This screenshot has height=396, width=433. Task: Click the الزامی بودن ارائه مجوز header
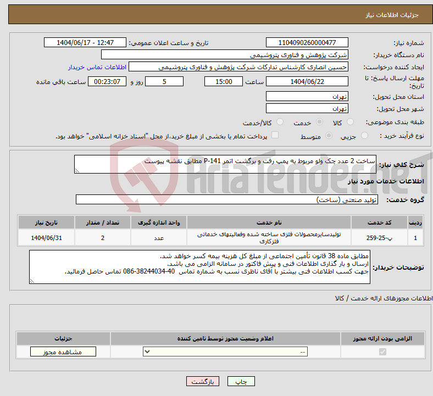382,338
